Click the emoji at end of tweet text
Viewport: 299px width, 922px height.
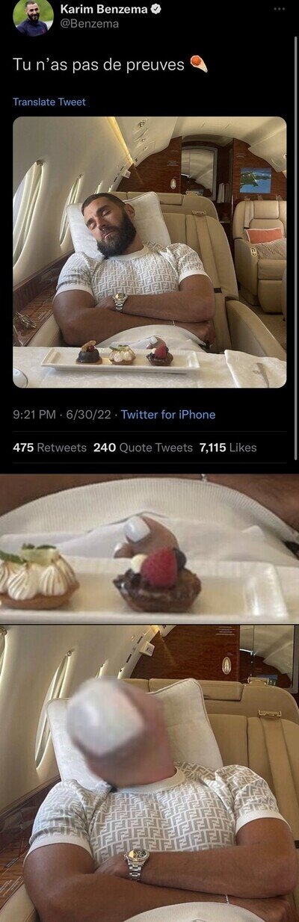click(x=199, y=64)
